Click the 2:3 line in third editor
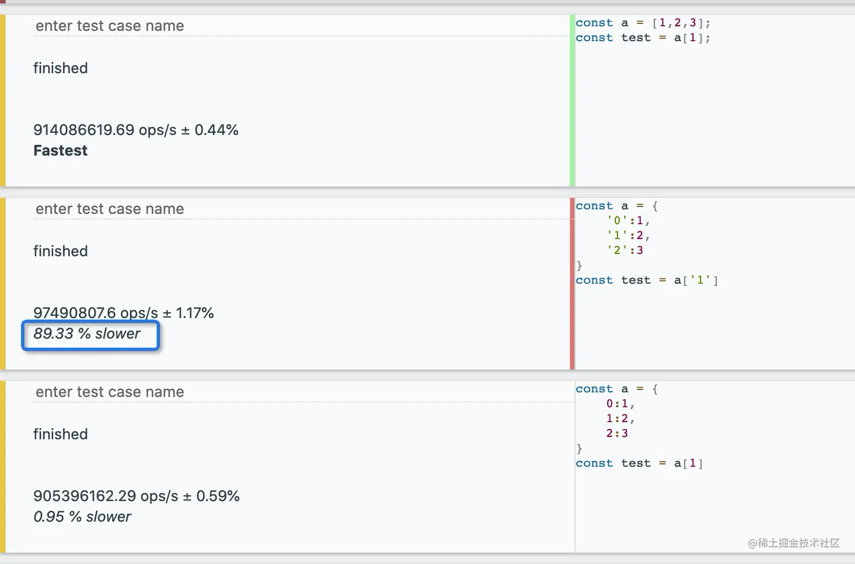Viewport: 855px width, 564px height. (617, 434)
